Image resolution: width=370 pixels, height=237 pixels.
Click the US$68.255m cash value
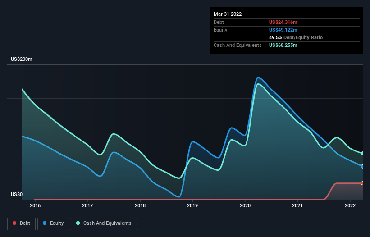click(x=283, y=45)
